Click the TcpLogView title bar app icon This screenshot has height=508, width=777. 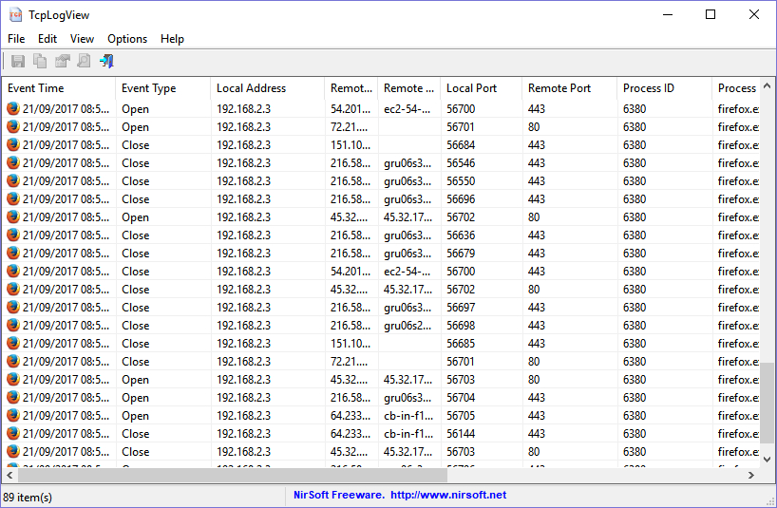tap(16, 15)
